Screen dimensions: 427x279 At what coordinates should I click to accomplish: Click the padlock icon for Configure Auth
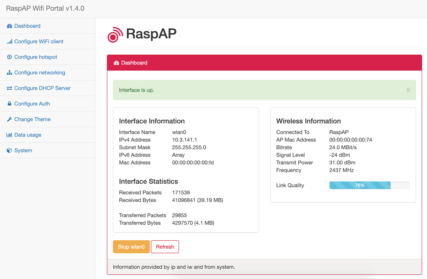(x=9, y=104)
